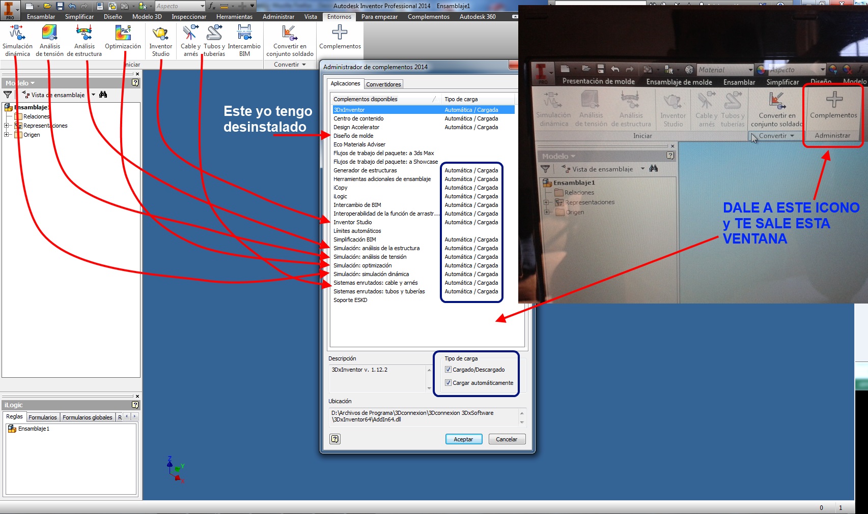Click the measure ruler icon in quick access toolbar

(x=224, y=6)
